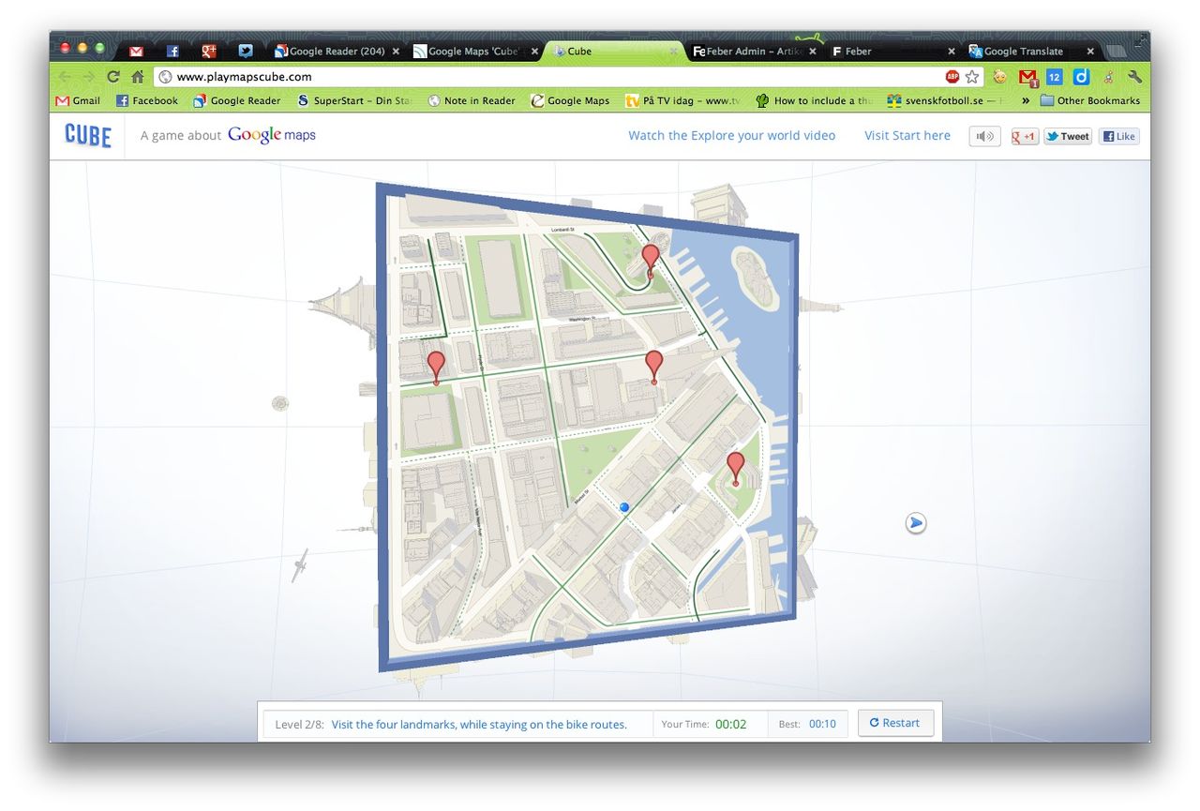The image size is (1200, 811).
Task: Click the Google +1 button
Action: 1025,136
